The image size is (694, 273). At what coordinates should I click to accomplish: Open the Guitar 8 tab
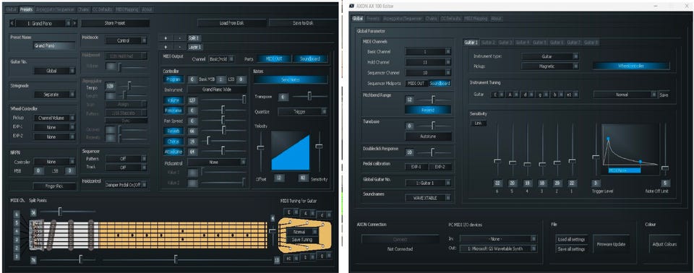tap(591, 43)
